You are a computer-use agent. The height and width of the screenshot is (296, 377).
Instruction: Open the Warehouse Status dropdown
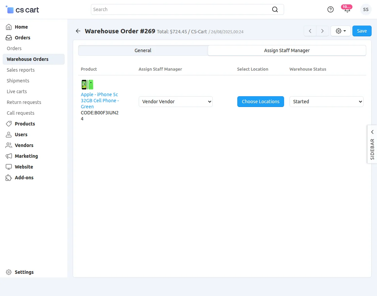coord(326,102)
